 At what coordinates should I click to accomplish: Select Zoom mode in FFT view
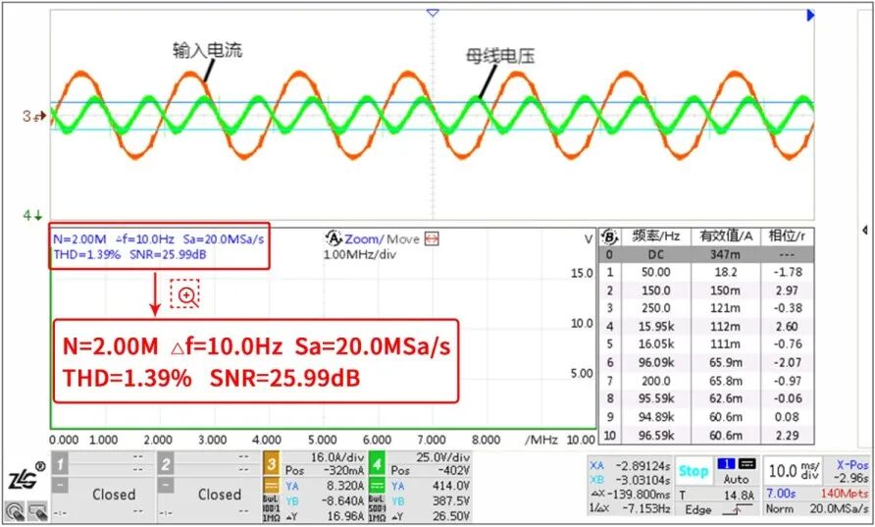pos(362,238)
